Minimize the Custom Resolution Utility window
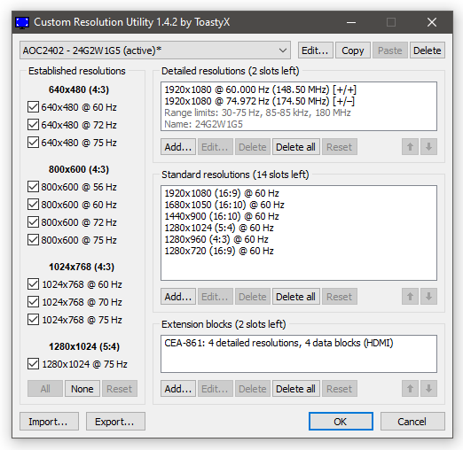This screenshot has width=463, height=450. 351,22
